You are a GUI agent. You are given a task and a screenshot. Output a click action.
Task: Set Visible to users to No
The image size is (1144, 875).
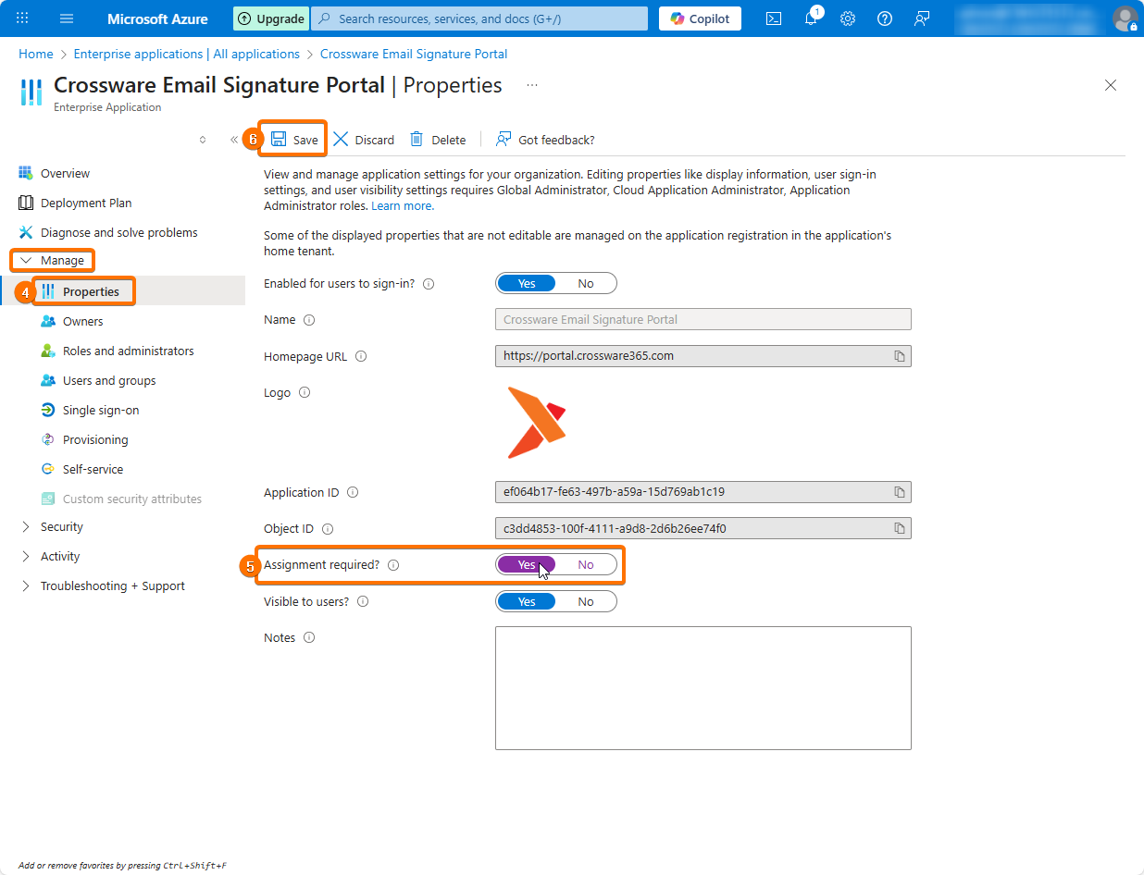(x=586, y=602)
